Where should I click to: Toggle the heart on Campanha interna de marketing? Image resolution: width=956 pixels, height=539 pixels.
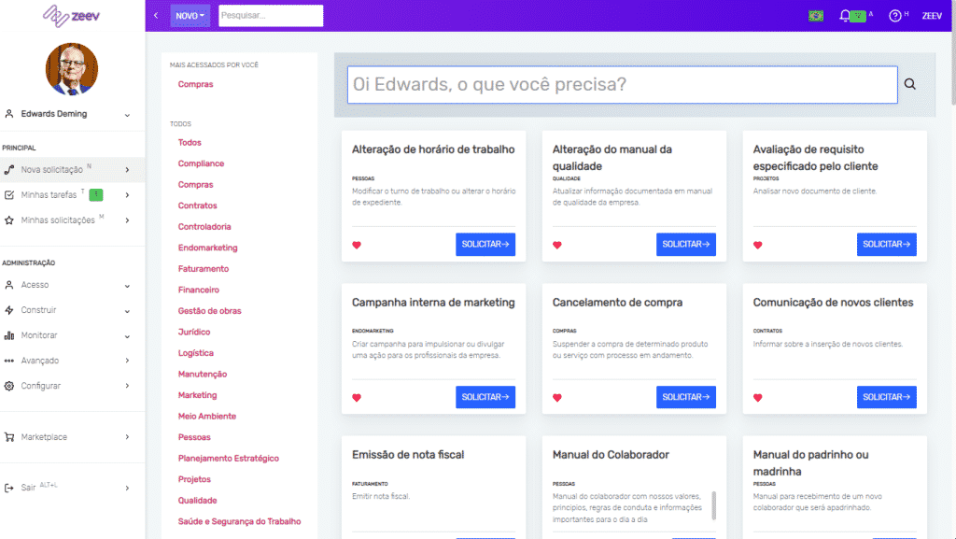[355, 396]
